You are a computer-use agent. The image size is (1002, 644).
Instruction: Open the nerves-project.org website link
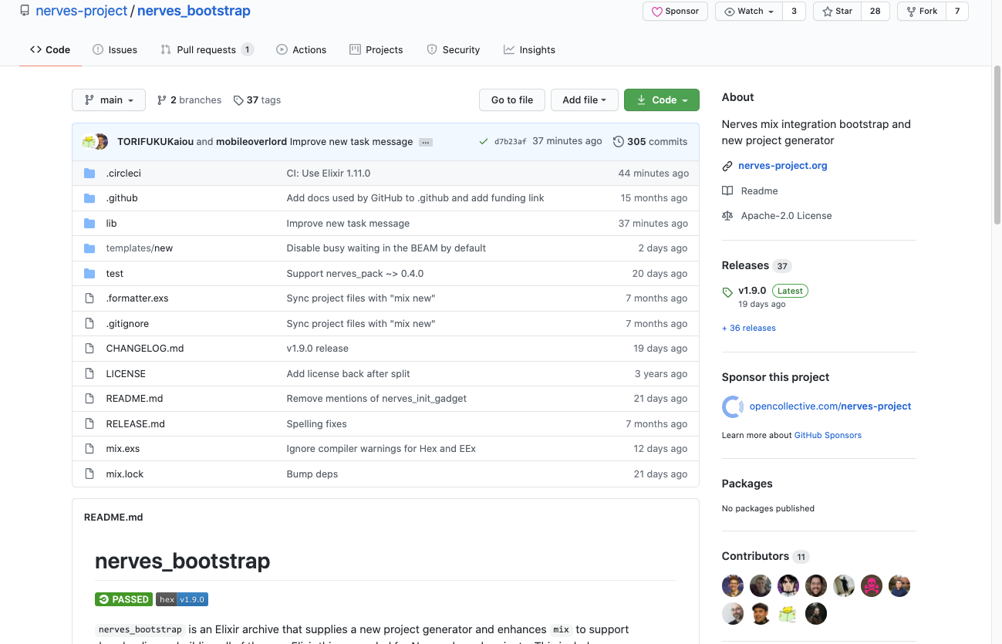782,166
